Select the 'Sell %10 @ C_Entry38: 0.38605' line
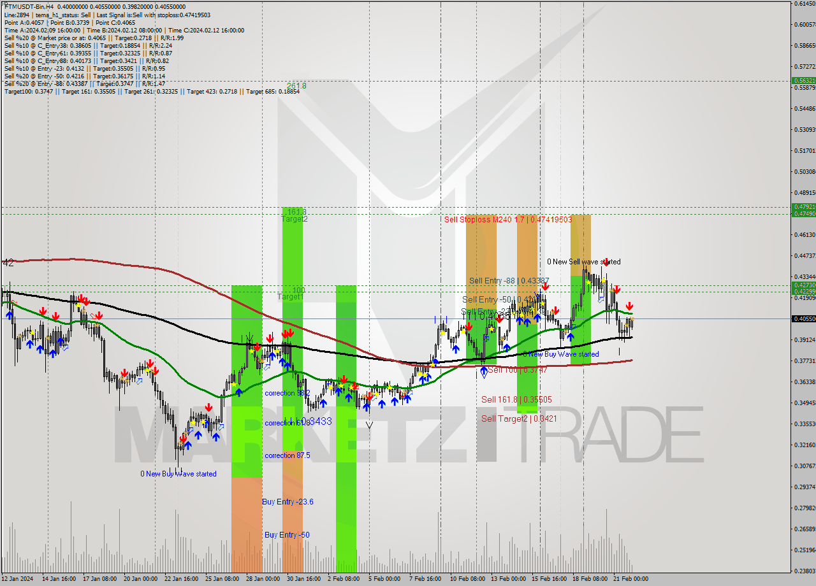 pyautogui.click(x=88, y=45)
